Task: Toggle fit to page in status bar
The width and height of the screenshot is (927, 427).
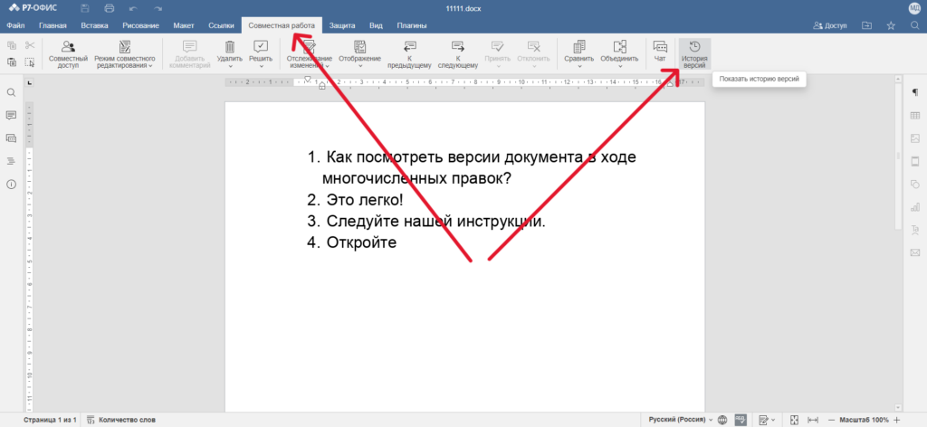Action: (794, 420)
